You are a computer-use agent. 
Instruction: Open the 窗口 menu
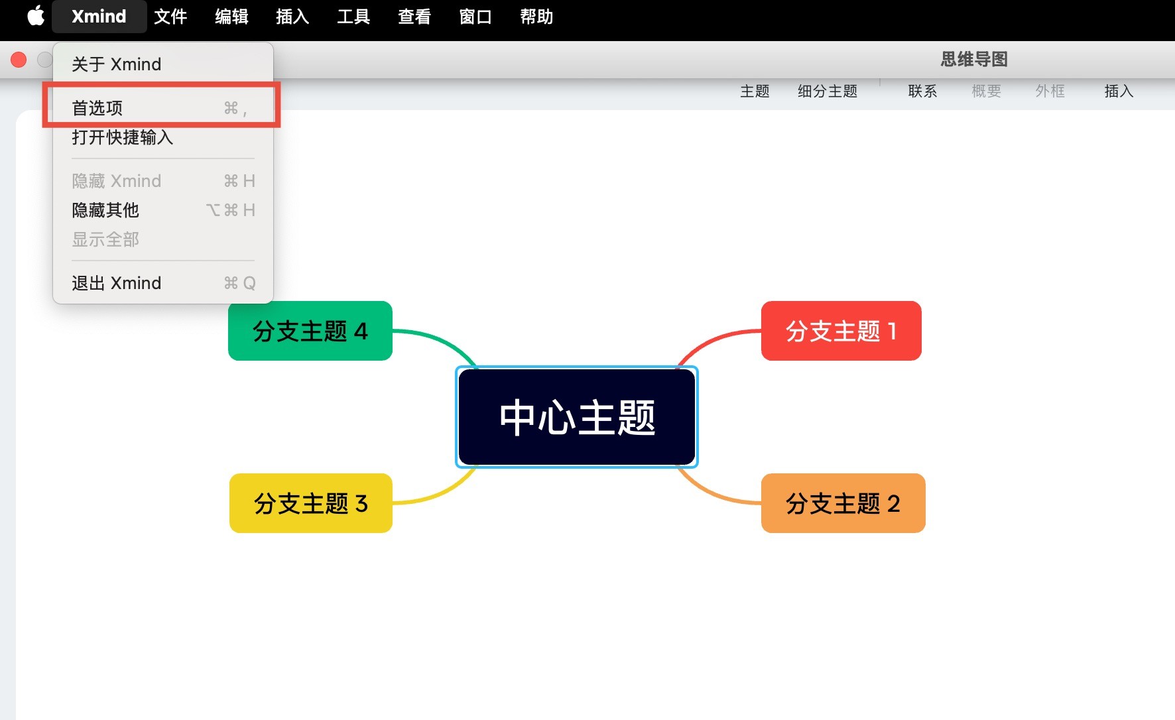(x=475, y=17)
